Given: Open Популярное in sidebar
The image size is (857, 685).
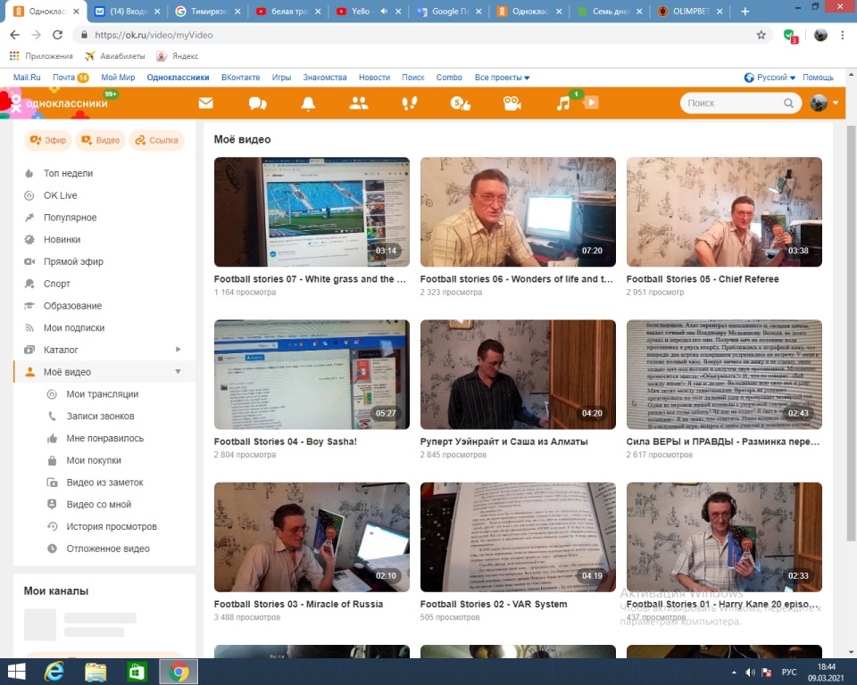Looking at the screenshot, I should [70, 218].
